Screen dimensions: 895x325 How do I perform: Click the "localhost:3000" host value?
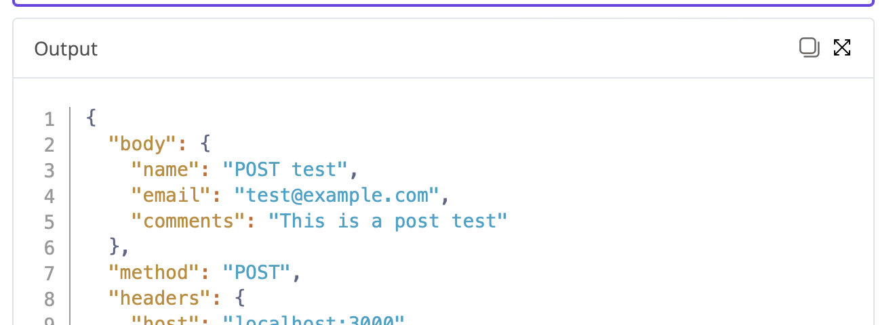313,320
